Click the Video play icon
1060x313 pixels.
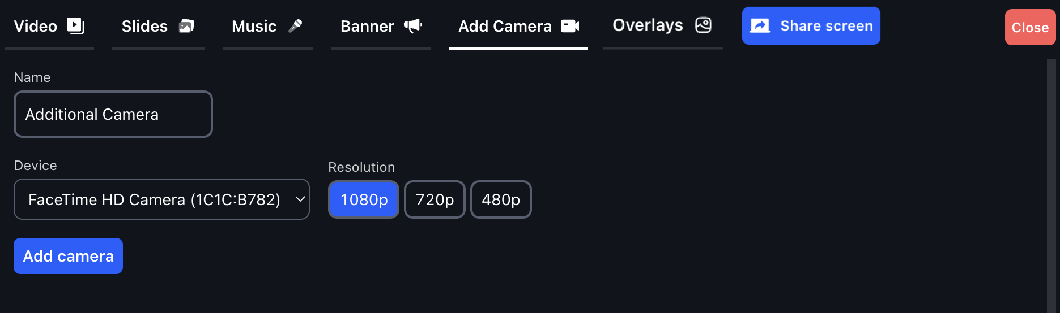coord(75,26)
